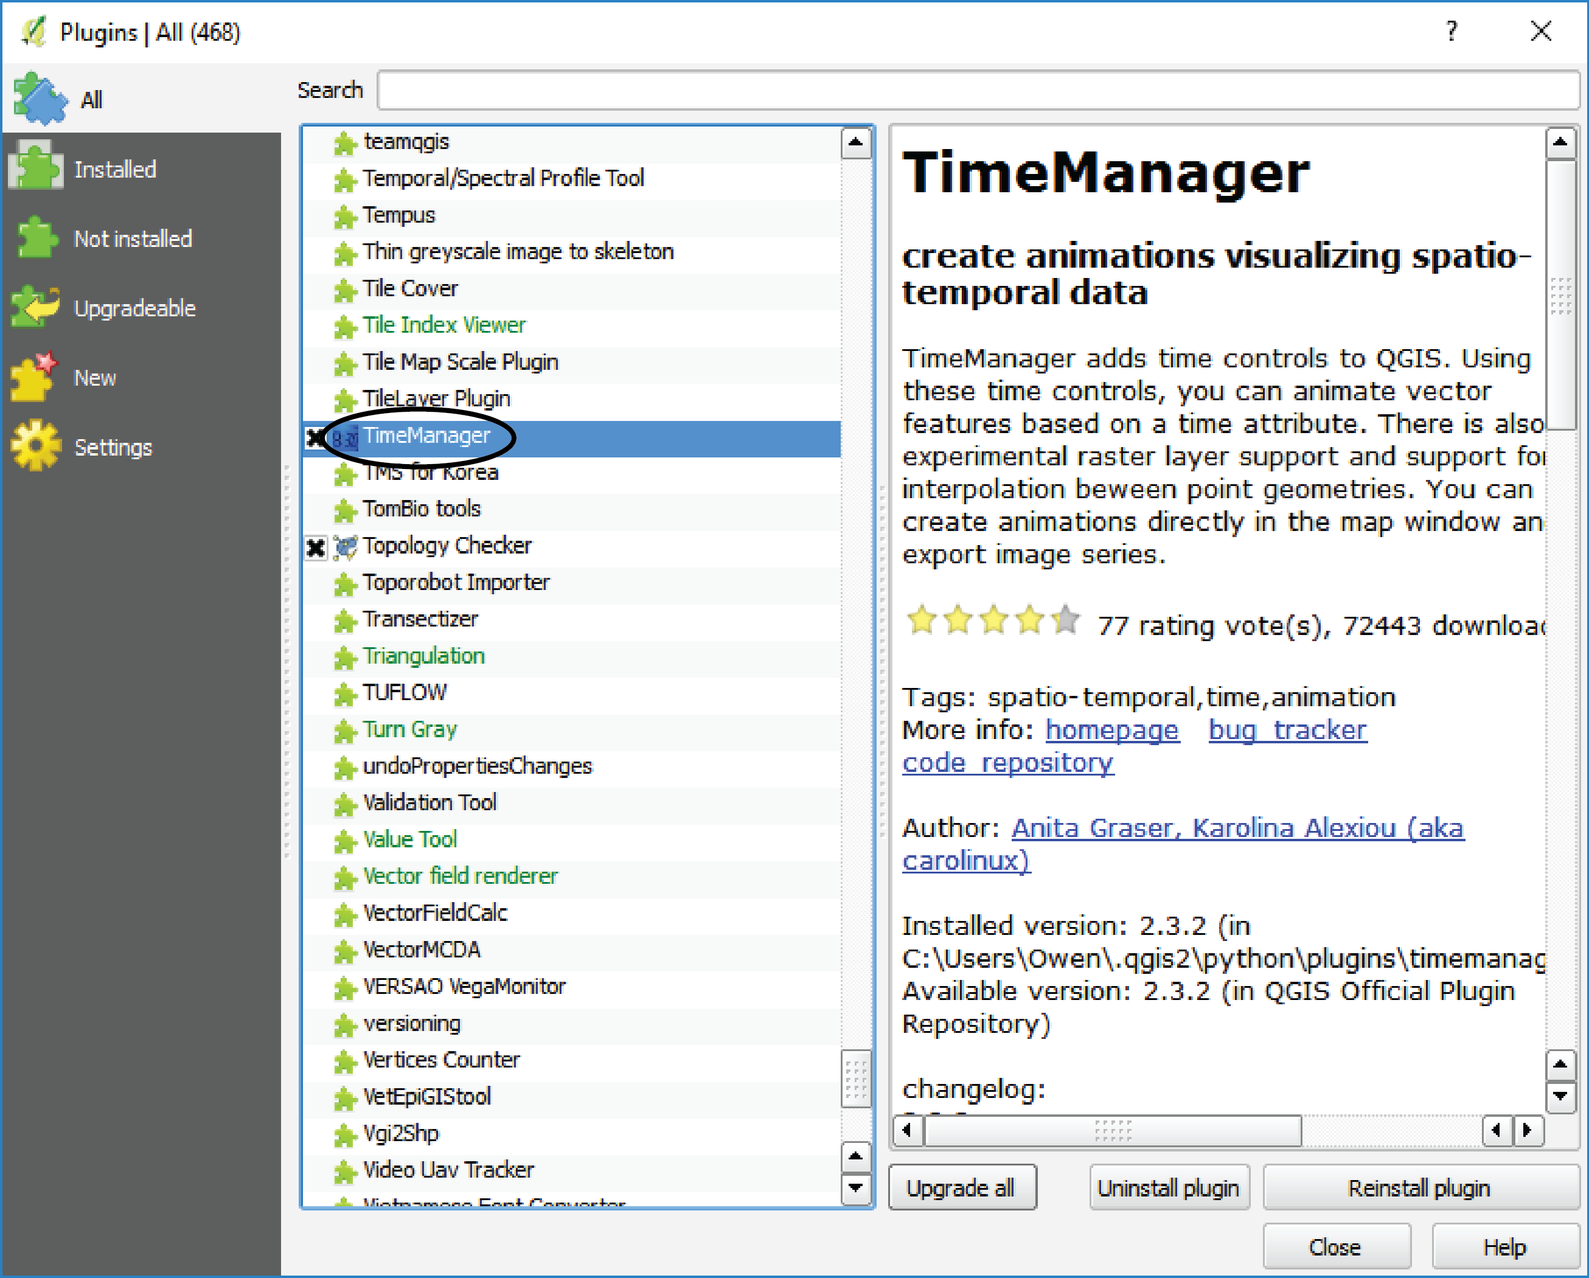Click the teamqgis plugin icon
The width and height of the screenshot is (1589, 1278).
point(344,143)
